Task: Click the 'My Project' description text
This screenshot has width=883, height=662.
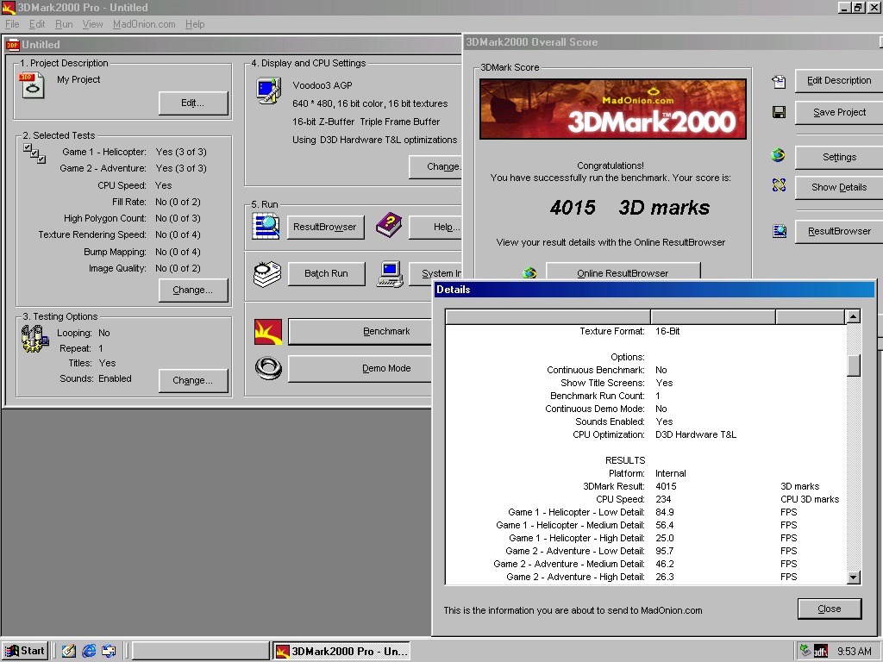Action: (x=78, y=80)
